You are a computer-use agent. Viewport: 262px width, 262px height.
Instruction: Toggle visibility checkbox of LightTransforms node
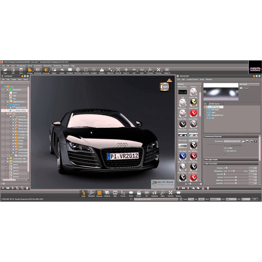[8, 102]
